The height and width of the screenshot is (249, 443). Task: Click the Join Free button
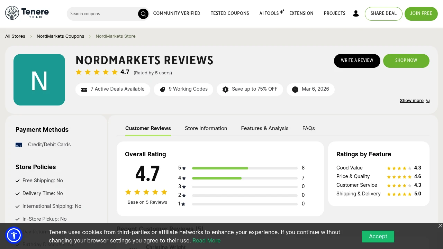point(421,13)
